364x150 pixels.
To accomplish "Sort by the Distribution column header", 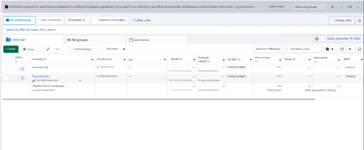I will click(x=105, y=59).
